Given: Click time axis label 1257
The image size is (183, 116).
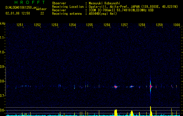Looking at the screenshot, I should 124,25.
